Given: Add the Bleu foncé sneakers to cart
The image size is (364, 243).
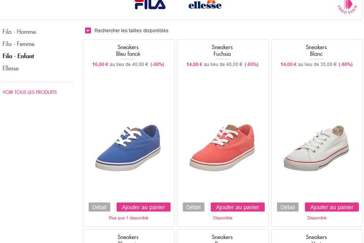Looking at the screenshot, I should coord(143,207).
